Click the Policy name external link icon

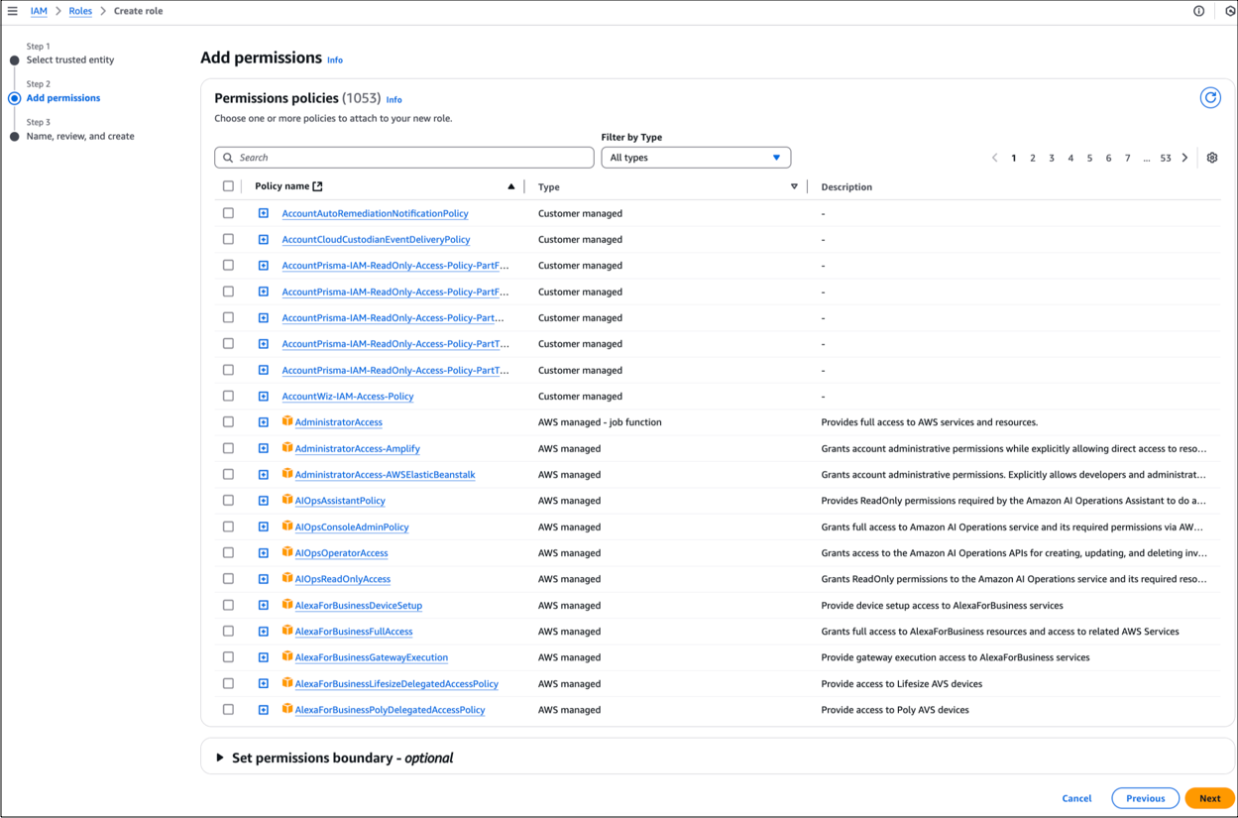[x=317, y=186]
